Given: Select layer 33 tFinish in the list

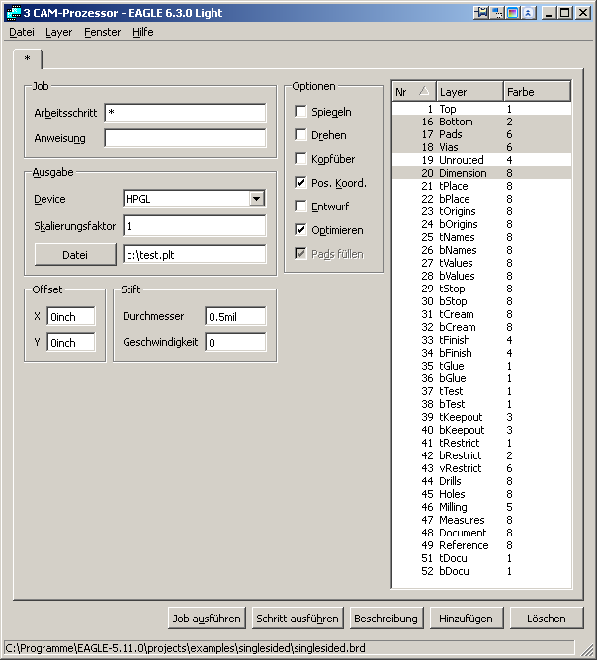Looking at the screenshot, I should (x=481, y=340).
